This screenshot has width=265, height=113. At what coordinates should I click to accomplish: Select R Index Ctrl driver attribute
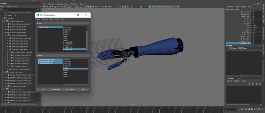pyautogui.click(x=74, y=42)
